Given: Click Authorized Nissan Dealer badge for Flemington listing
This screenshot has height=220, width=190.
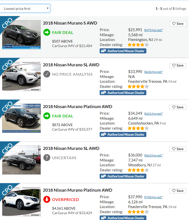Looking at the screenshot, I should click(x=123, y=51).
